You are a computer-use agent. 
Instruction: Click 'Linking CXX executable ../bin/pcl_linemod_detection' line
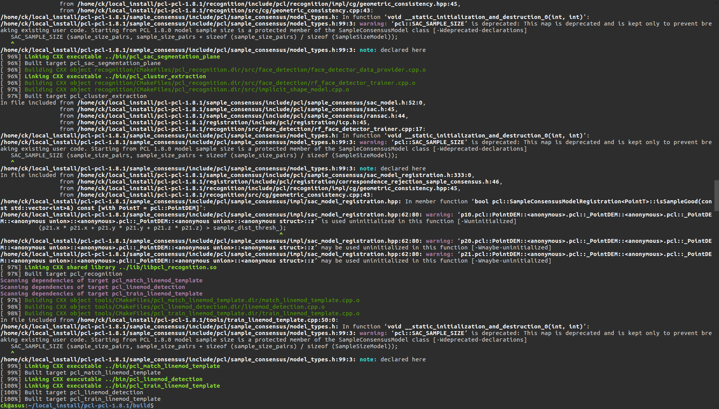(x=113, y=379)
